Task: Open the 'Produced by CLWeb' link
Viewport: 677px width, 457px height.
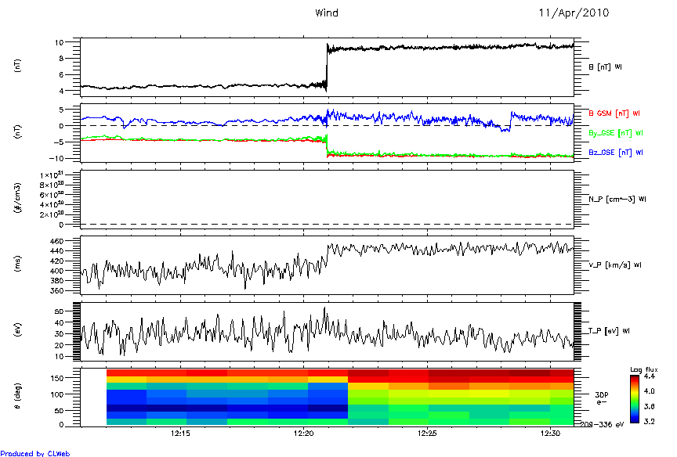Action: coord(35,453)
